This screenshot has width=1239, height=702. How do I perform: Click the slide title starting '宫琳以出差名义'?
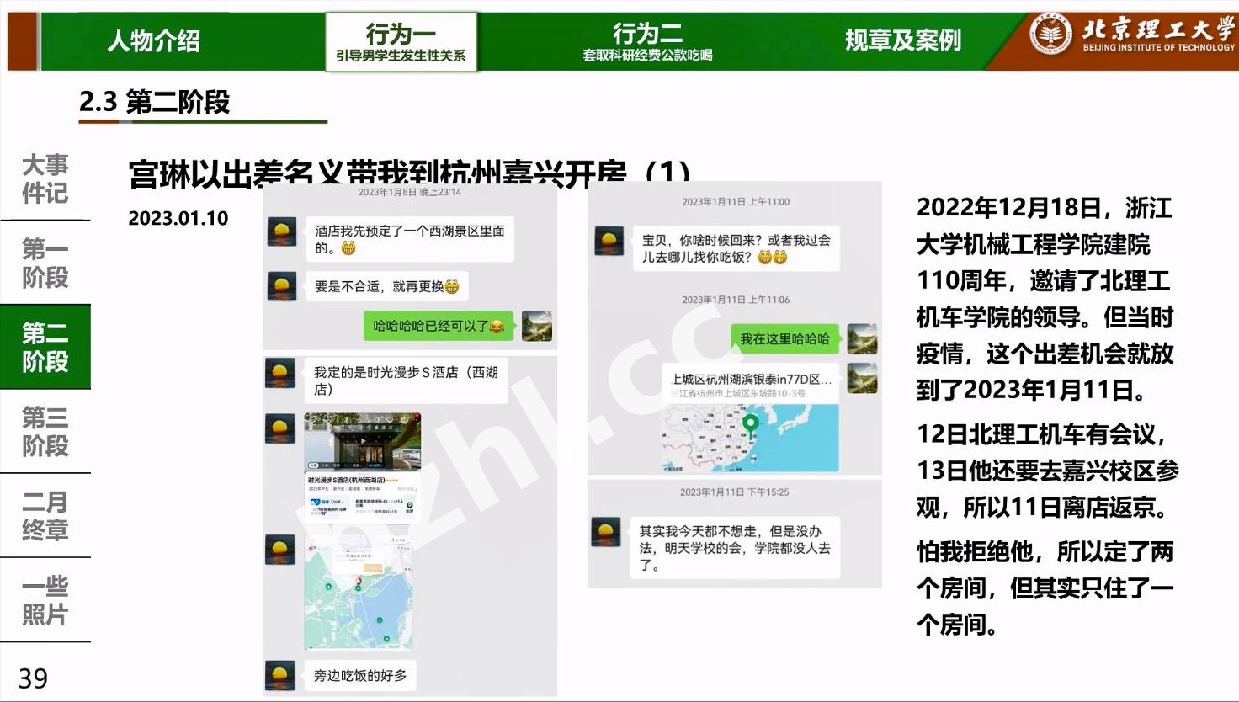pyautogui.click(x=410, y=173)
